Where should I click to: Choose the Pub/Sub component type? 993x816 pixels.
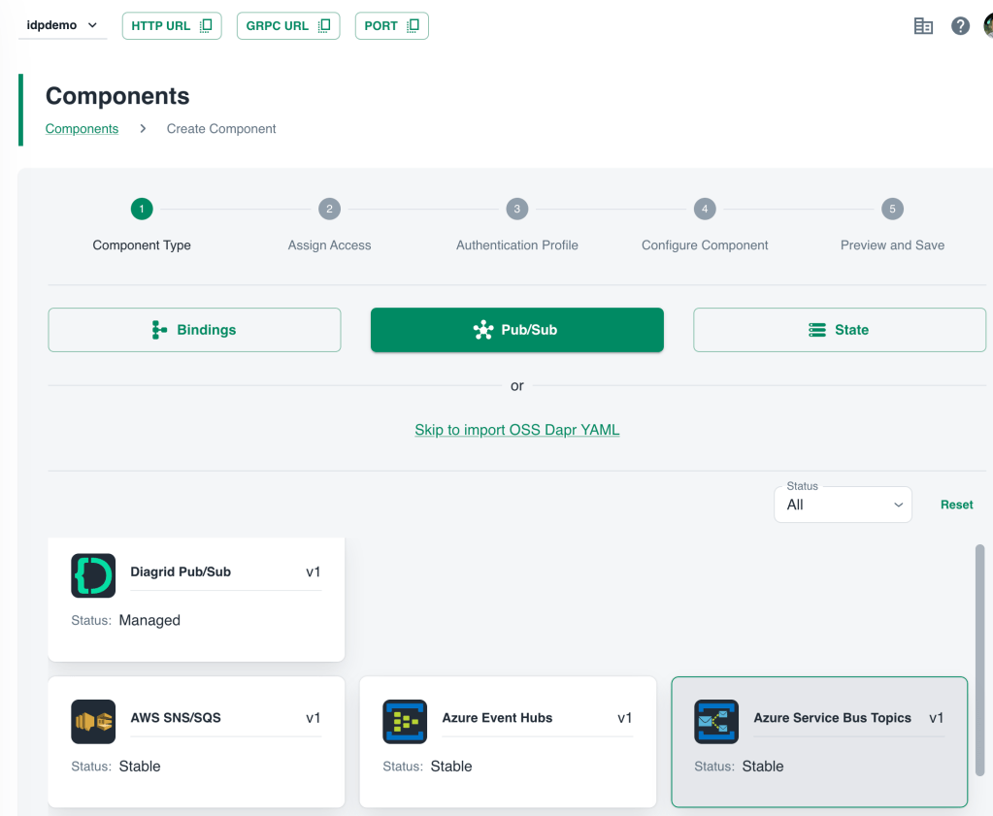(x=516, y=330)
